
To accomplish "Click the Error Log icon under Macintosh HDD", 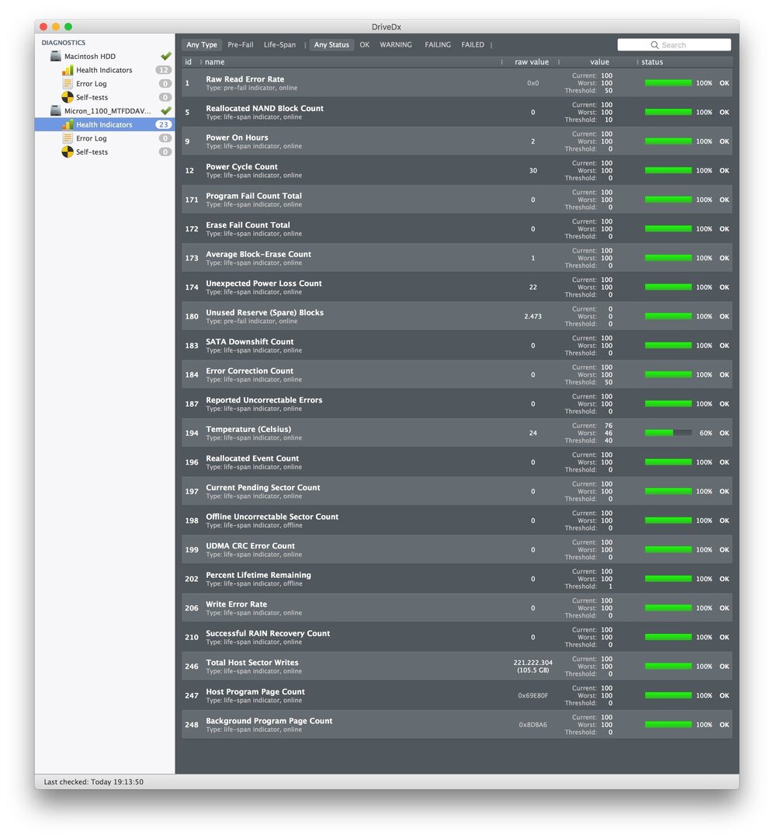I will (68, 83).
